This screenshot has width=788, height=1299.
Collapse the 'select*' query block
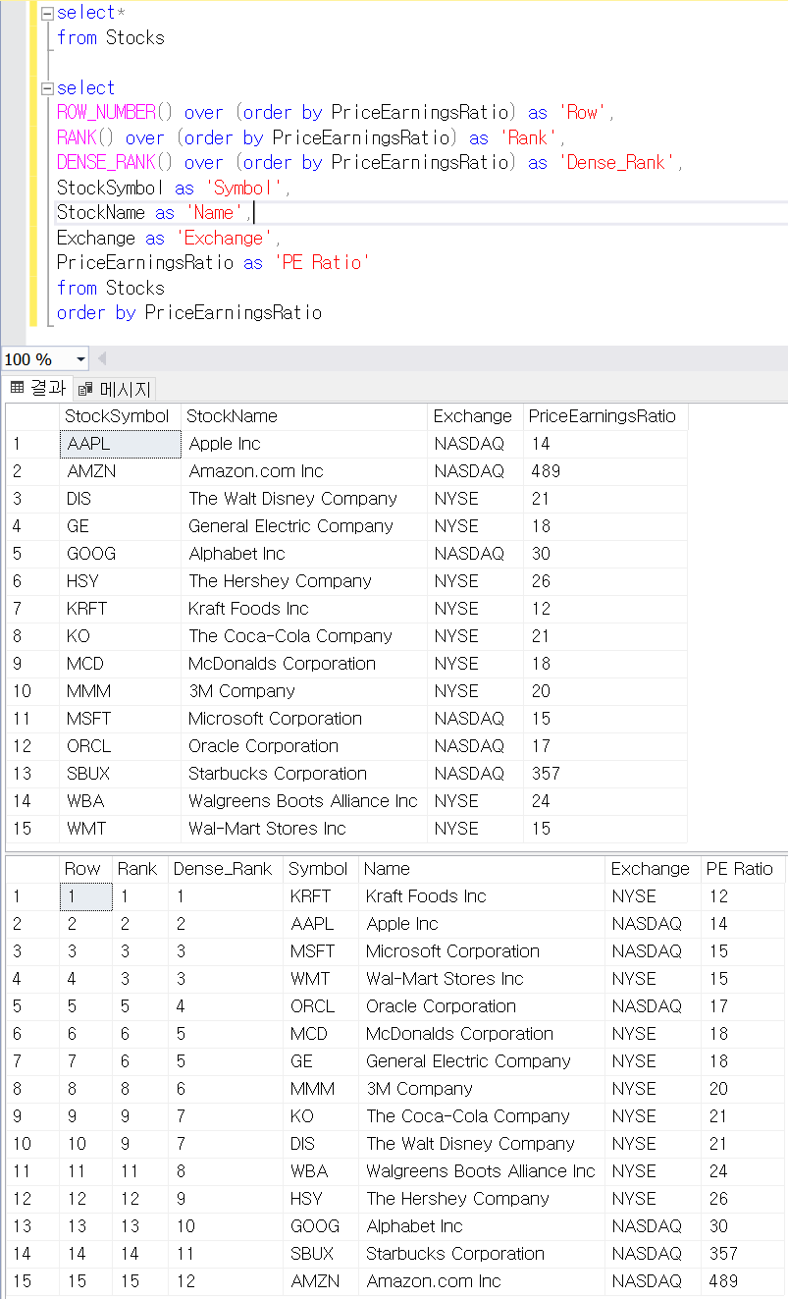(46, 13)
